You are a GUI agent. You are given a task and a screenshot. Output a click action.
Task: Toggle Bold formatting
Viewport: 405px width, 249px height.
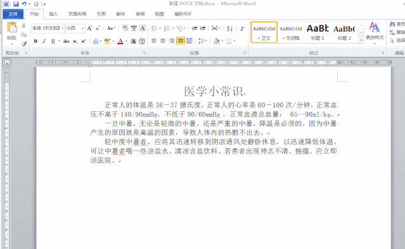pos(35,41)
